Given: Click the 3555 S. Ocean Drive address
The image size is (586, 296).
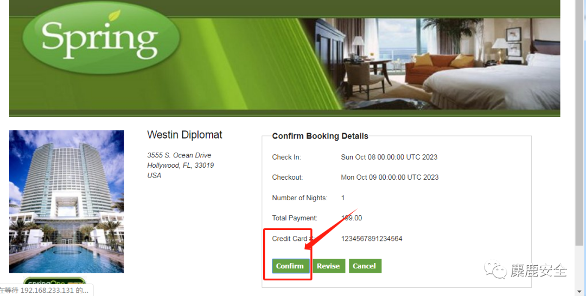Looking at the screenshot, I should click(x=179, y=155).
